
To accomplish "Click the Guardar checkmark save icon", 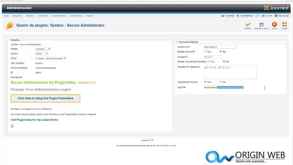I will (x=248, y=24).
